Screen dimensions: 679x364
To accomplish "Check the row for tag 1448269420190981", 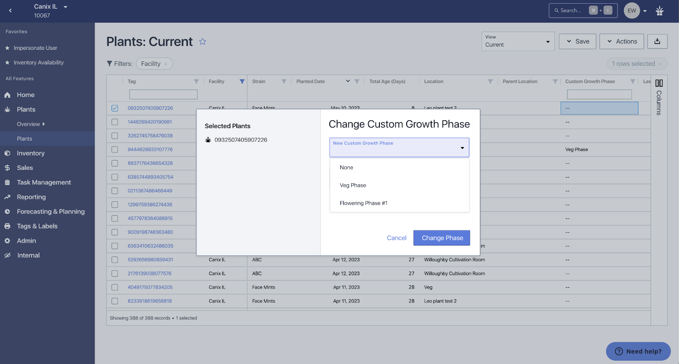I will pyautogui.click(x=115, y=122).
